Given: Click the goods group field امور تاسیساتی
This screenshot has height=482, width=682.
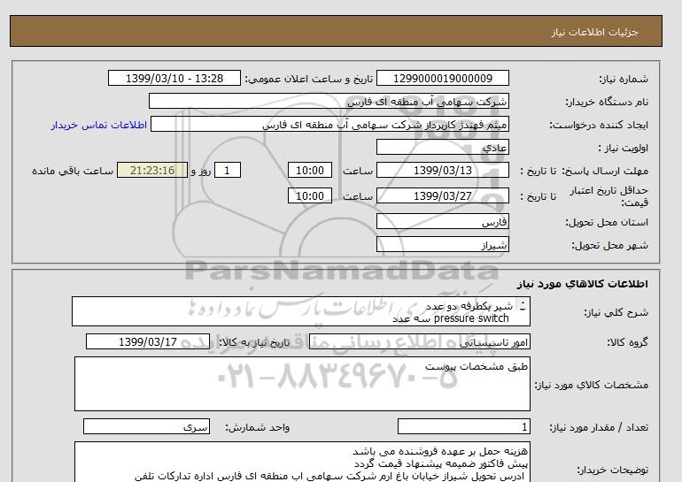Looking at the screenshot, I should coord(419,341).
